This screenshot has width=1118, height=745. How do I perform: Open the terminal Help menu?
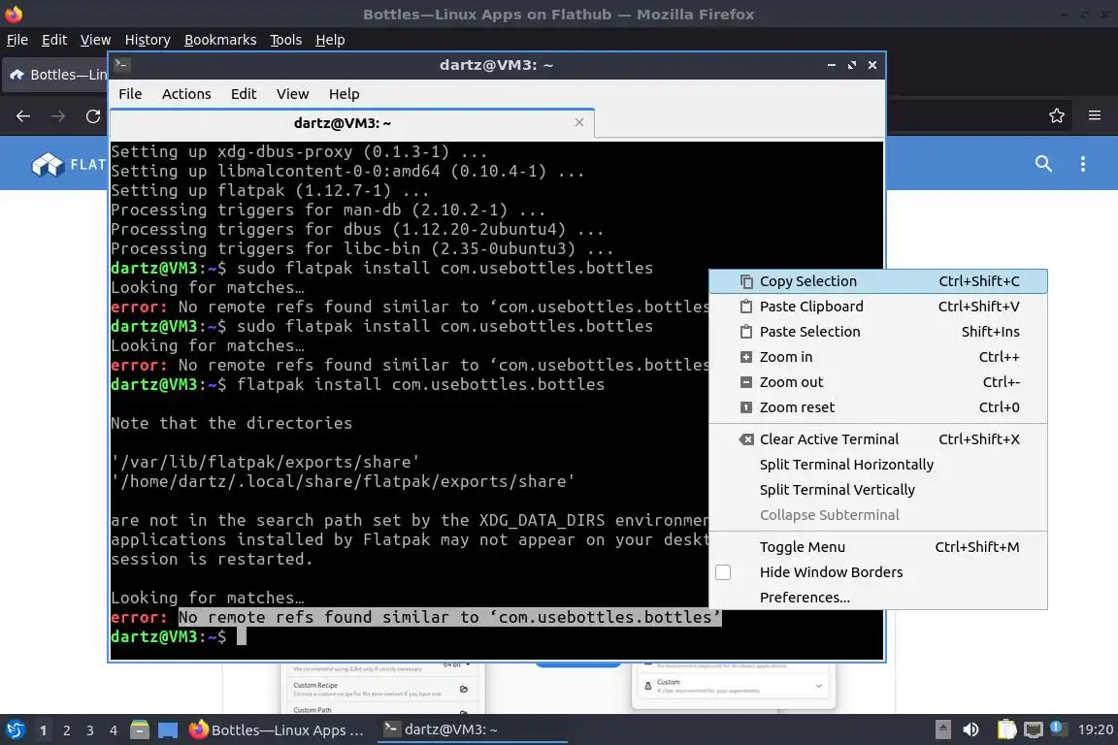coord(344,94)
